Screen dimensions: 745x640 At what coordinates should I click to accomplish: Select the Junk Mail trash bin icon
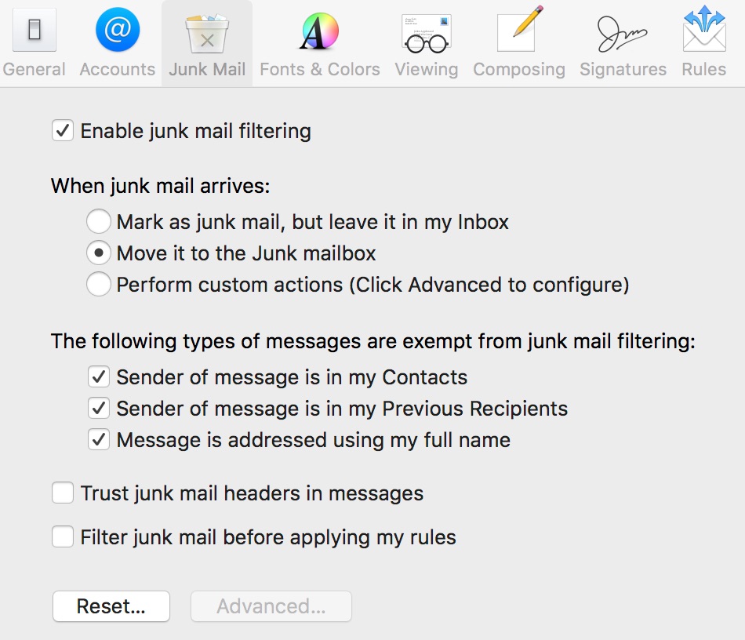point(207,33)
